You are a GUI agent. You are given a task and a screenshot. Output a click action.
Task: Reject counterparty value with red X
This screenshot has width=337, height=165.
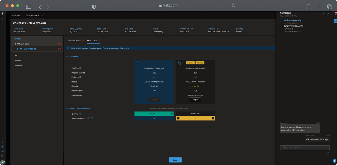[178, 118]
